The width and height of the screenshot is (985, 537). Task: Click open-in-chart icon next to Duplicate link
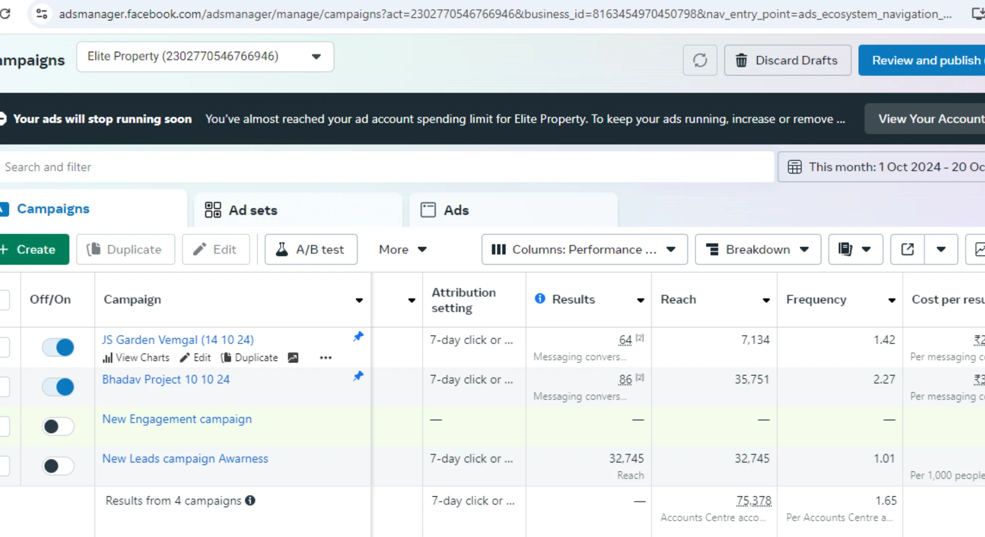tap(294, 358)
